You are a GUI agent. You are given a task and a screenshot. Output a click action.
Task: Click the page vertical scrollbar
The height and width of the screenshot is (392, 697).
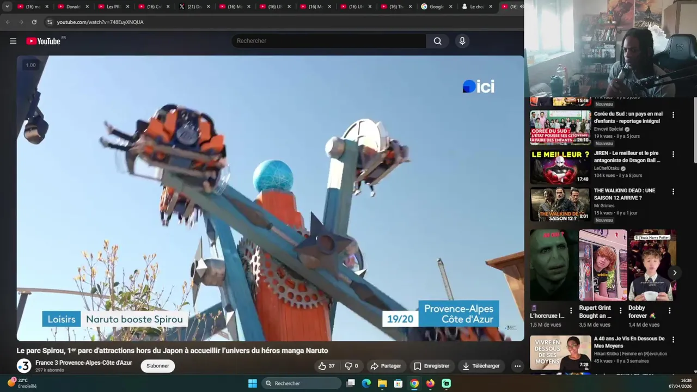point(694,130)
